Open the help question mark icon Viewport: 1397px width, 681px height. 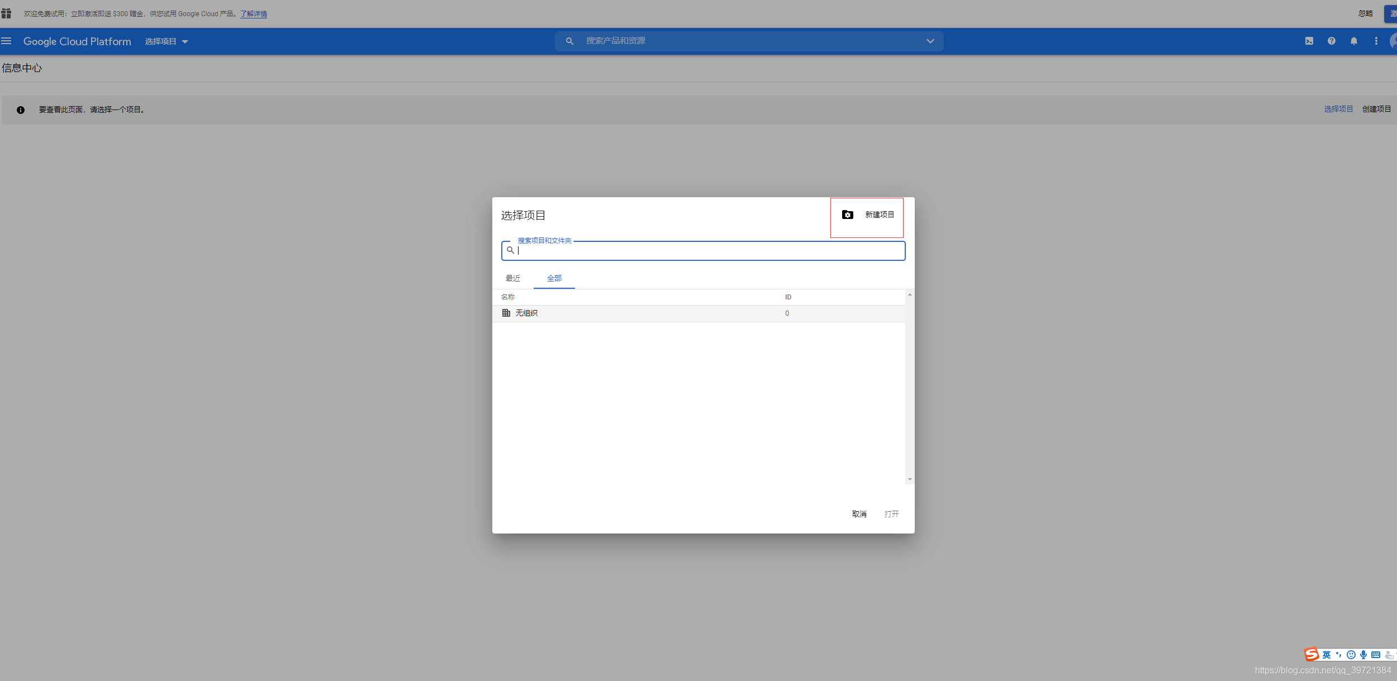point(1332,41)
